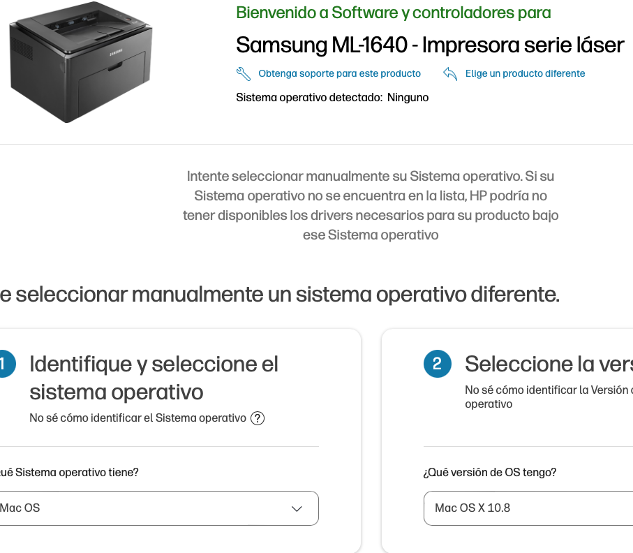Click the step 1 numbered circle
Image resolution: width=633 pixels, height=553 pixels.
(6, 364)
